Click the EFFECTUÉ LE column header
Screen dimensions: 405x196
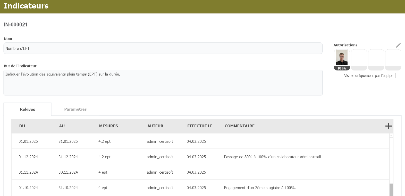(x=200, y=126)
